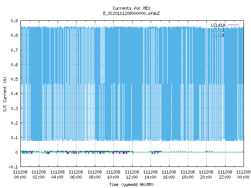Select the -0.1 y-axis tick label
Viewport: 251px width, 188px height.
pos(13,167)
